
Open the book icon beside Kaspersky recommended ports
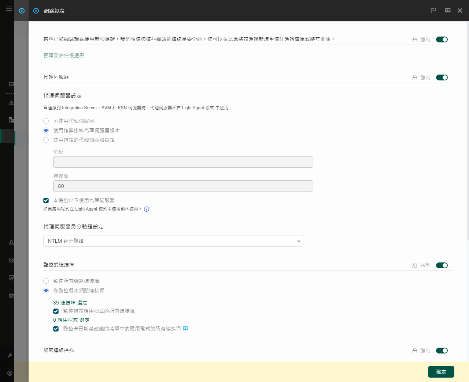185,328
